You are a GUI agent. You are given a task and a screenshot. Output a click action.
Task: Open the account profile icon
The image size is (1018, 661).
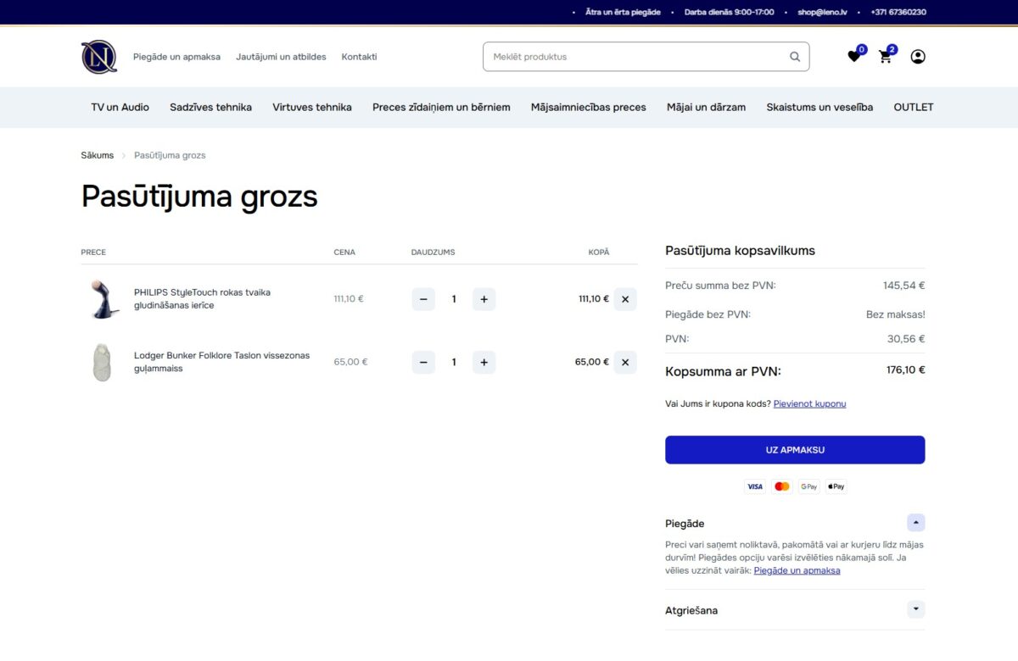917,56
